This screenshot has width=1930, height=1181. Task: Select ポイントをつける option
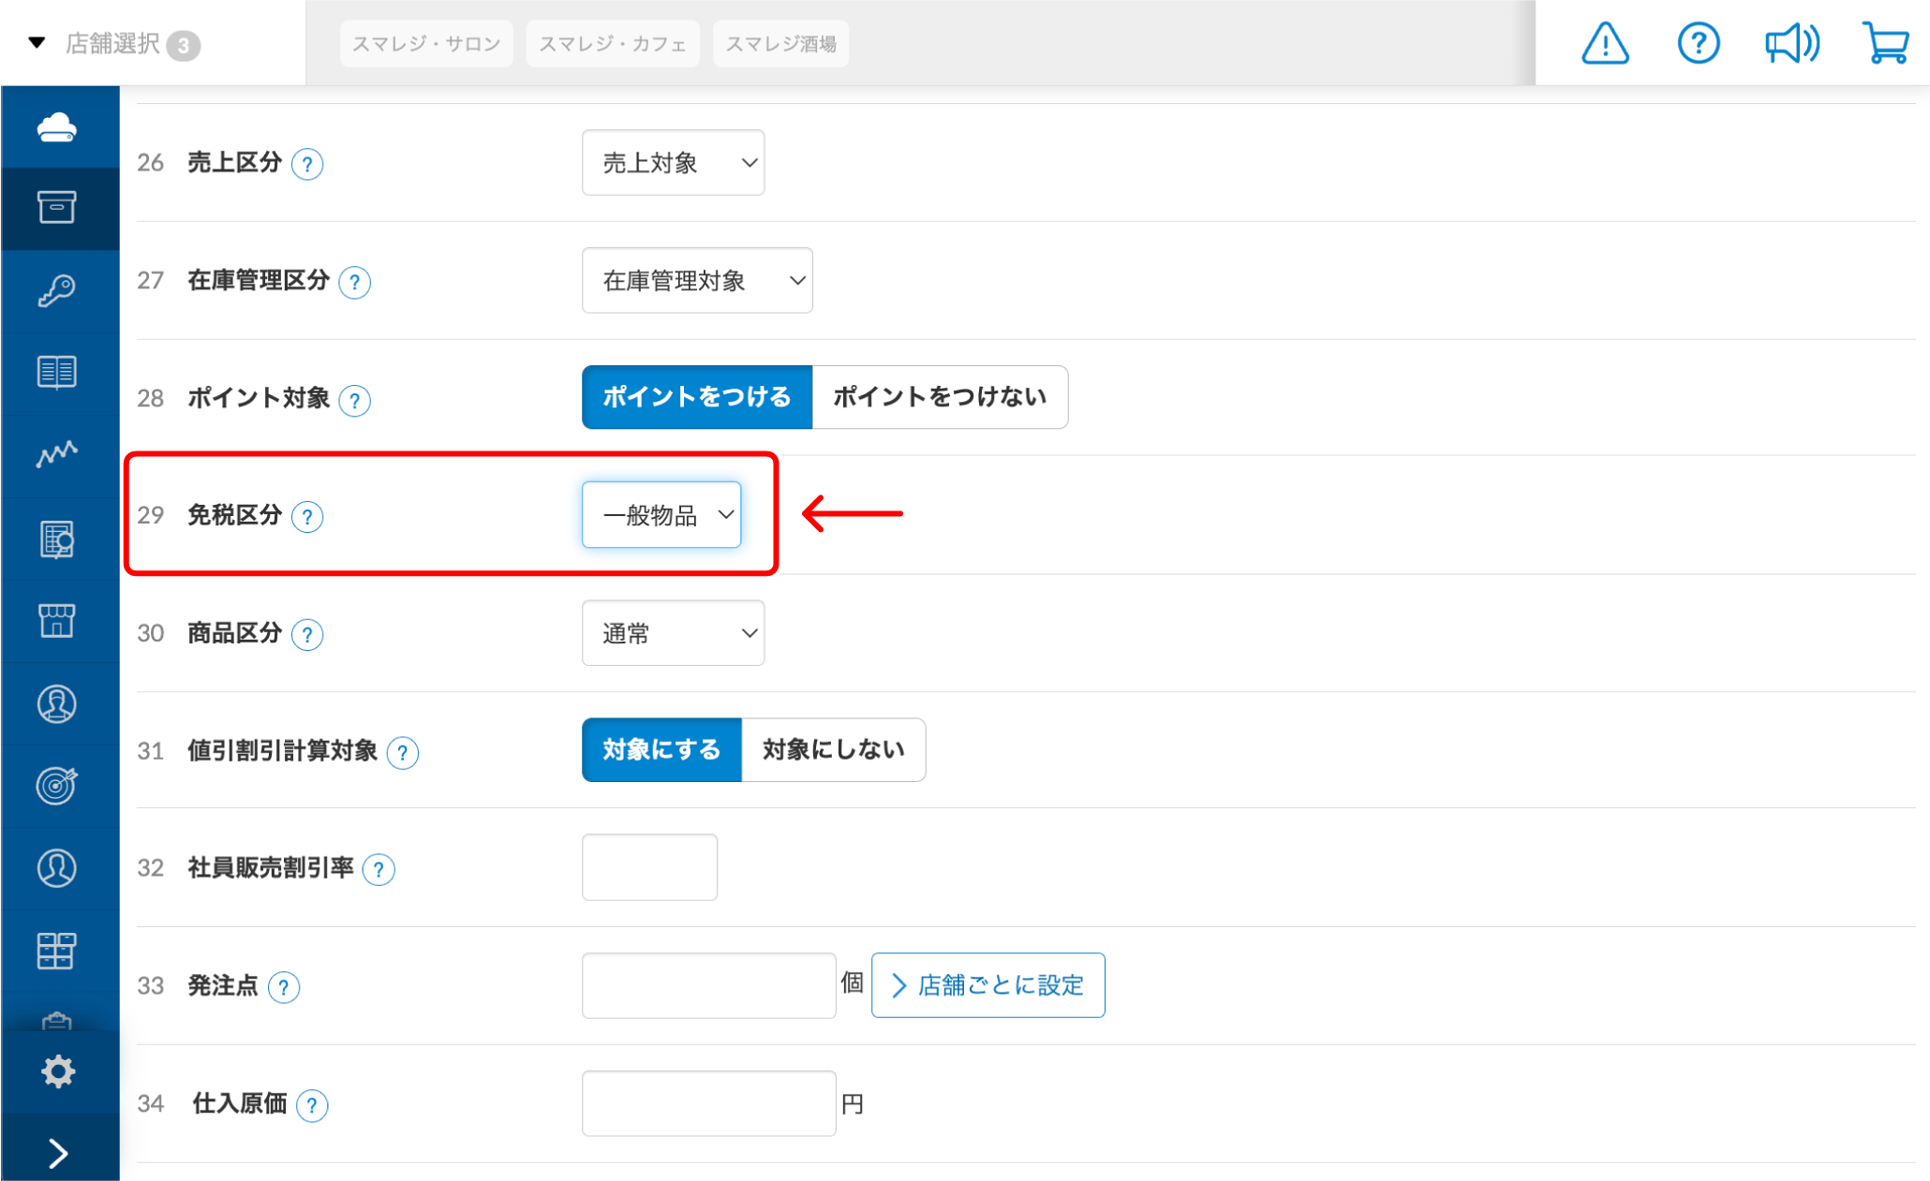click(x=697, y=397)
